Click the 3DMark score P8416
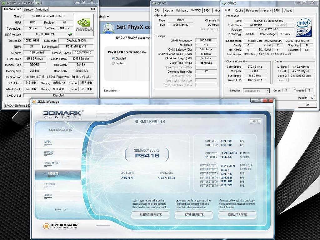320x240 pixels. click(147, 156)
